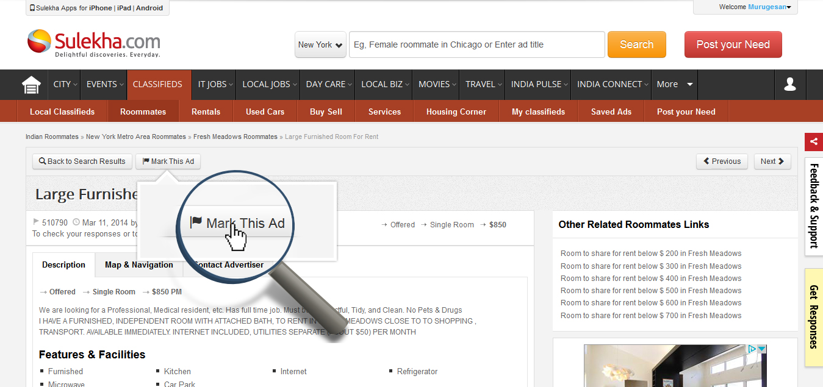This screenshot has width=823, height=387.
Task: Click the Sulekha.com logo
Action: 94,44
